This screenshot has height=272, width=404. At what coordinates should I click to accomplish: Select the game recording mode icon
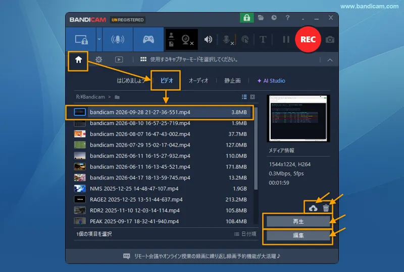(148, 39)
